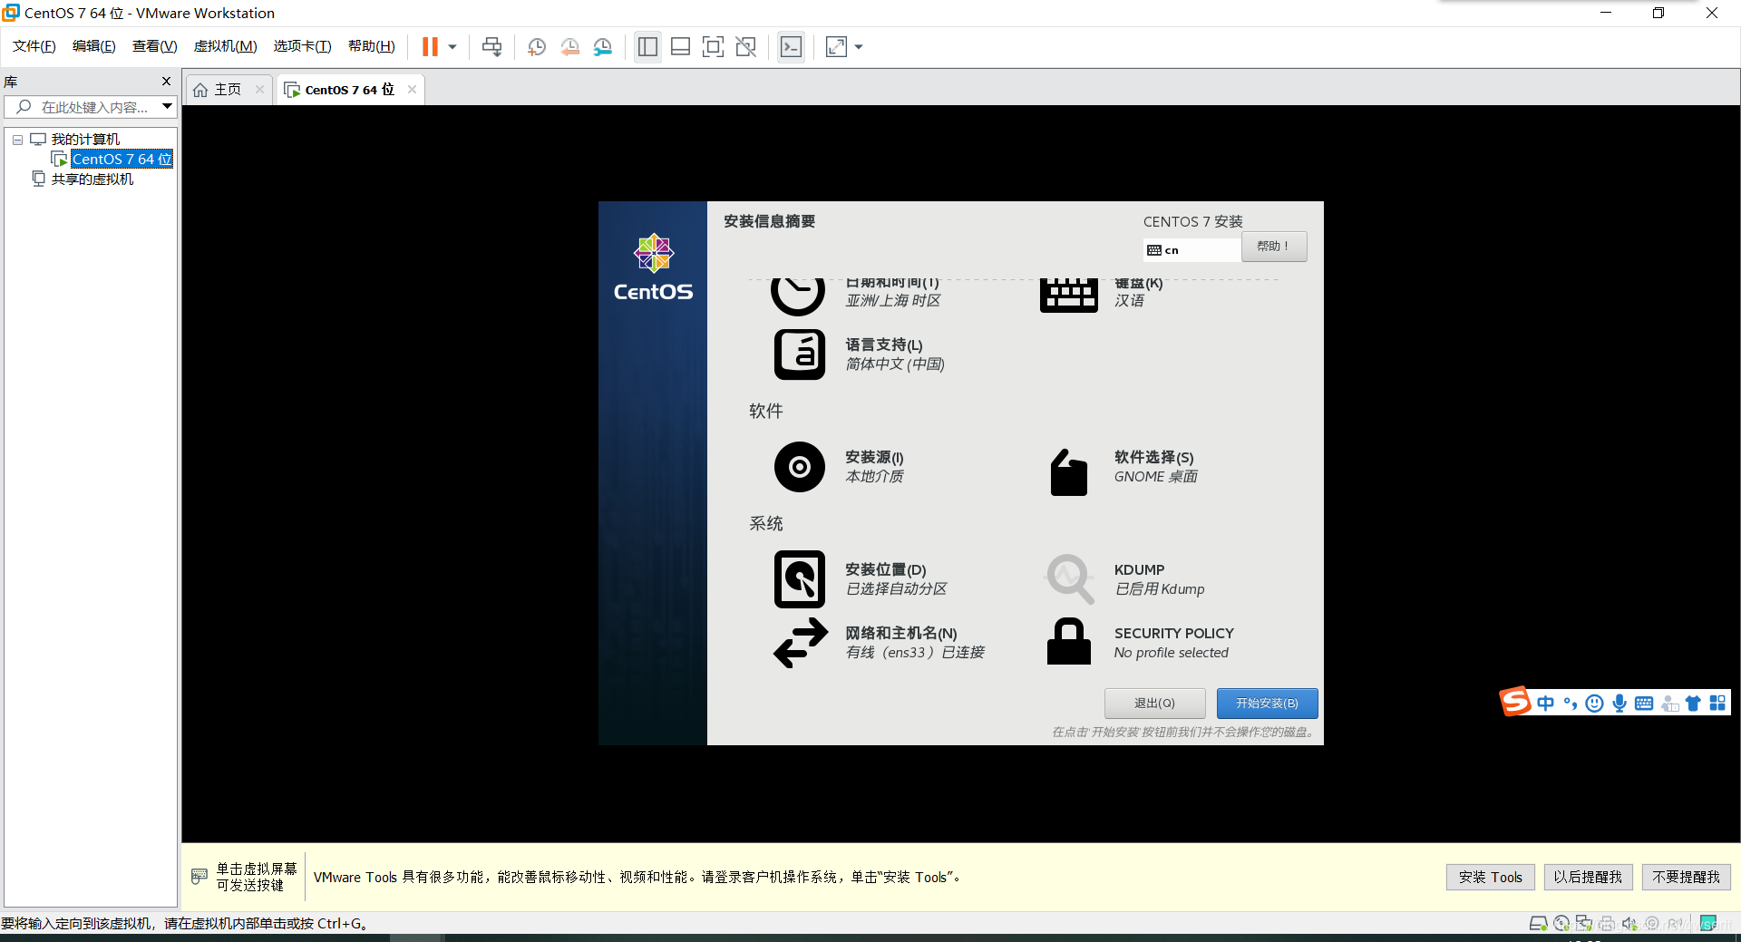Click the Sogou input method S logo
This screenshot has width=1741, height=942.
[x=1514, y=702]
